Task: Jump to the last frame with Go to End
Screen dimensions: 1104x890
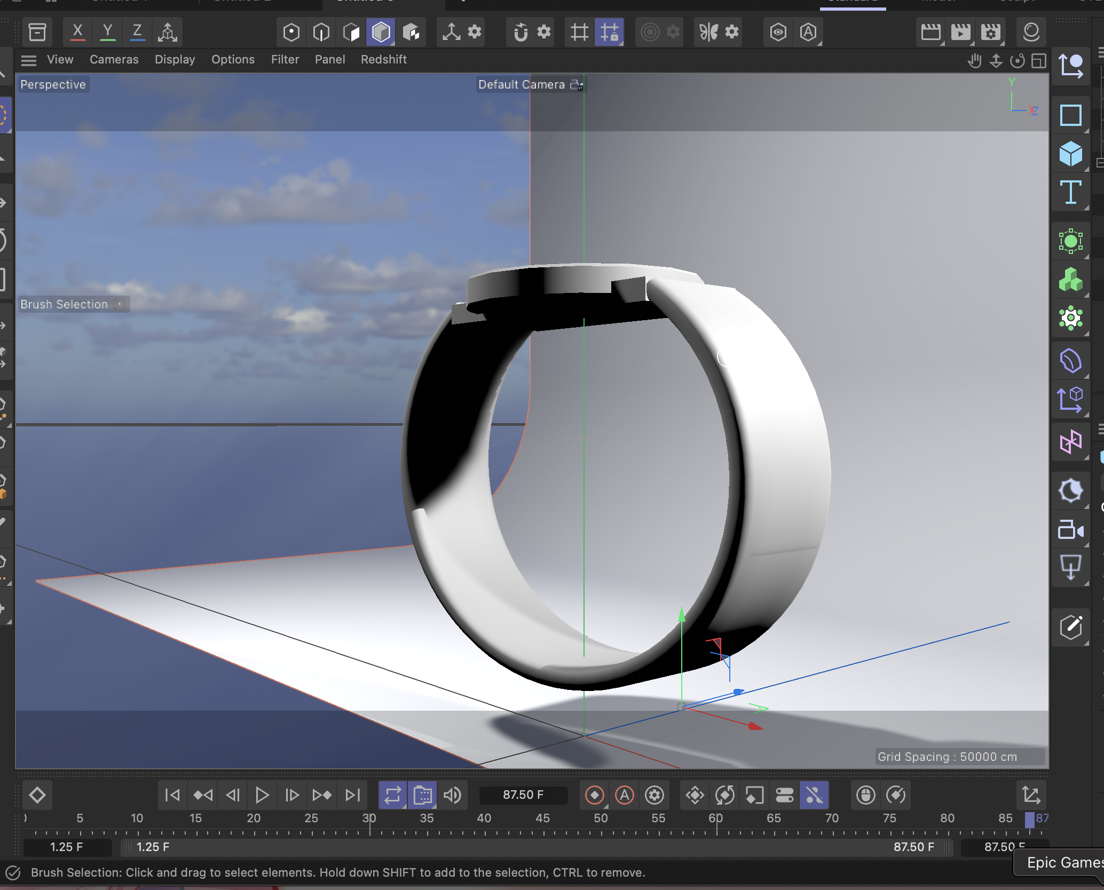Action: pyautogui.click(x=352, y=794)
